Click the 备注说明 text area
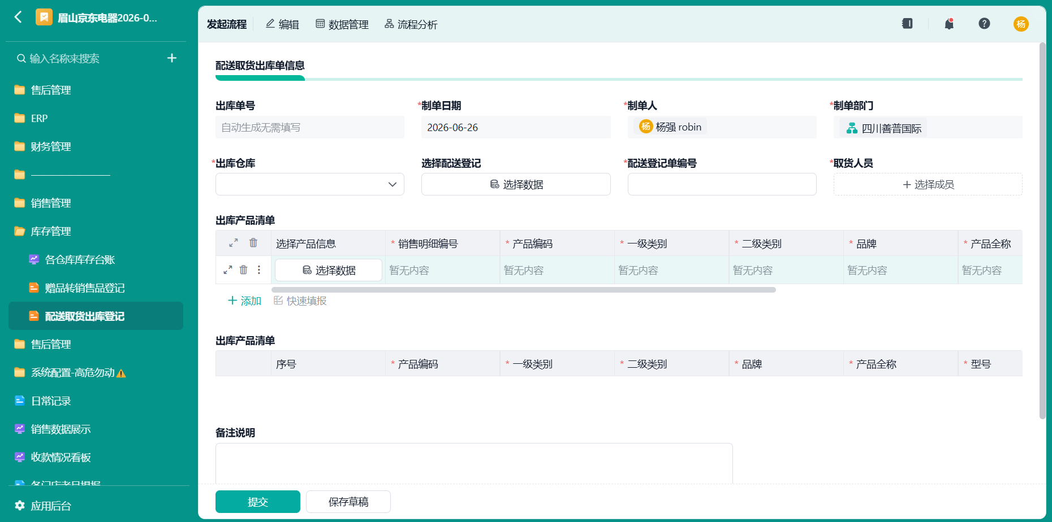Viewport: 1052px width, 522px height. click(x=474, y=463)
